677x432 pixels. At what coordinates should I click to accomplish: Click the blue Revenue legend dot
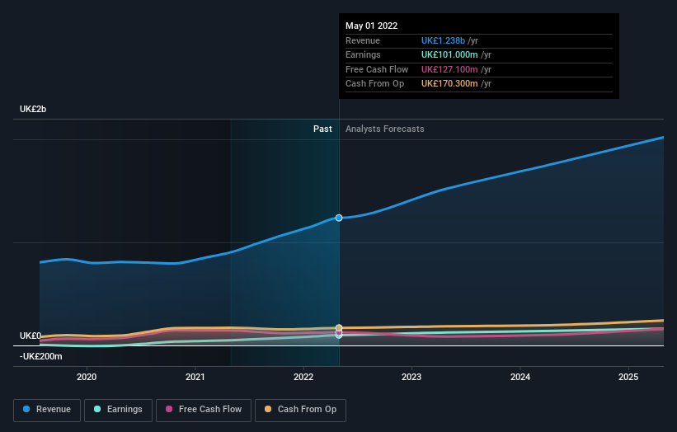(26, 409)
